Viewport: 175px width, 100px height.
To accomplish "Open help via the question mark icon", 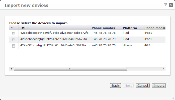I will [165, 4].
